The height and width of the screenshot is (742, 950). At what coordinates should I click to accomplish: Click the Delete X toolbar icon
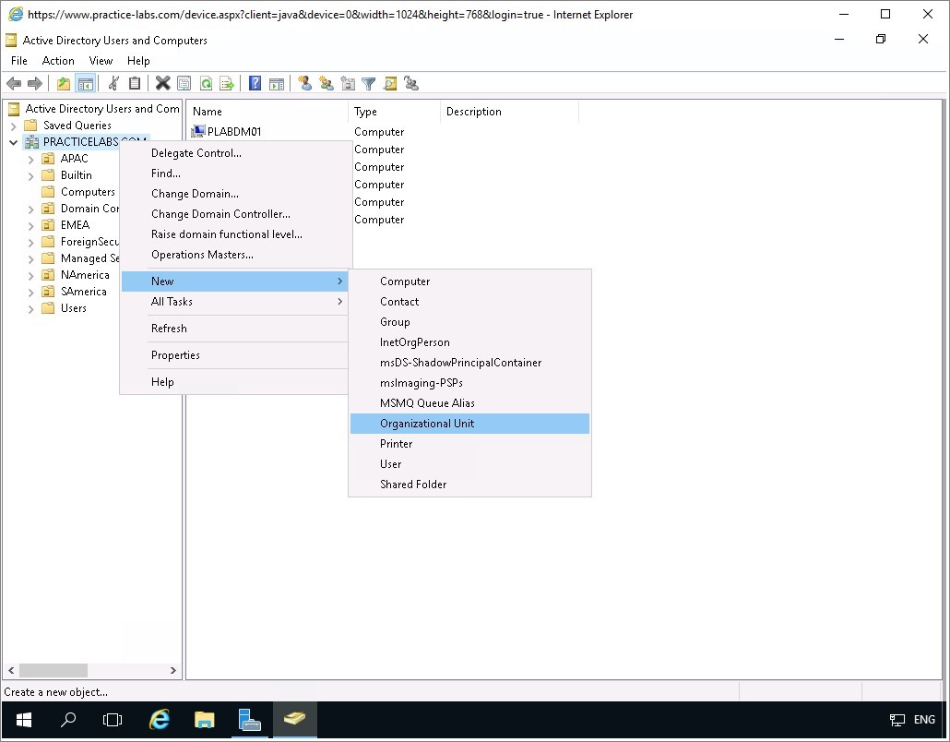(162, 84)
